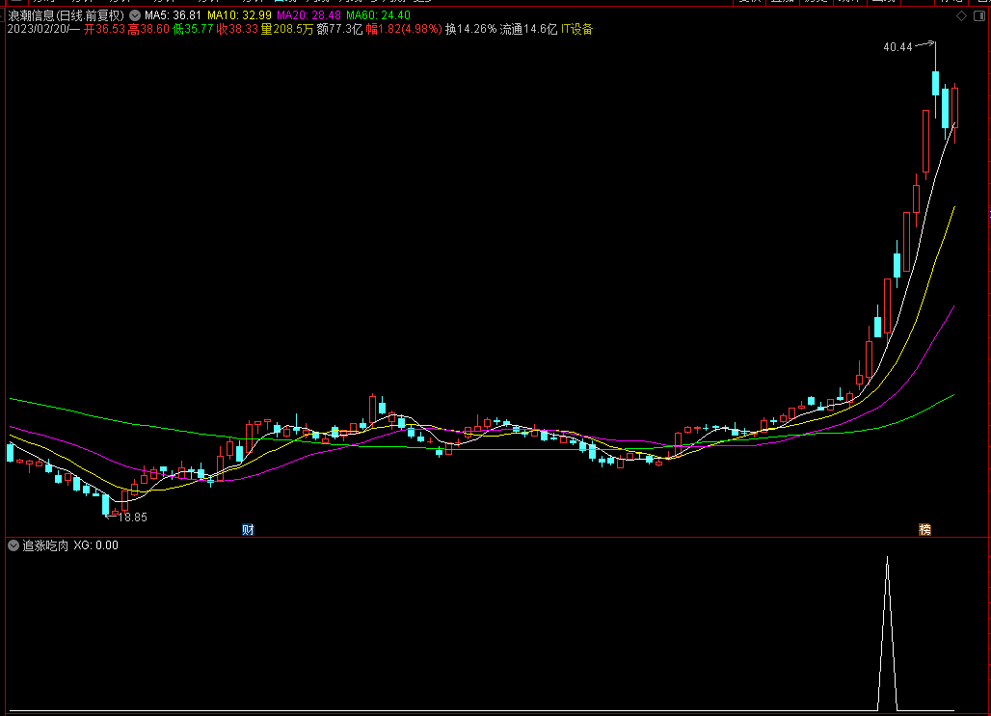Image resolution: width=991 pixels, height=716 pixels.
Task: Click the 高38.60 high price value
Action: (x=148, y=29)
